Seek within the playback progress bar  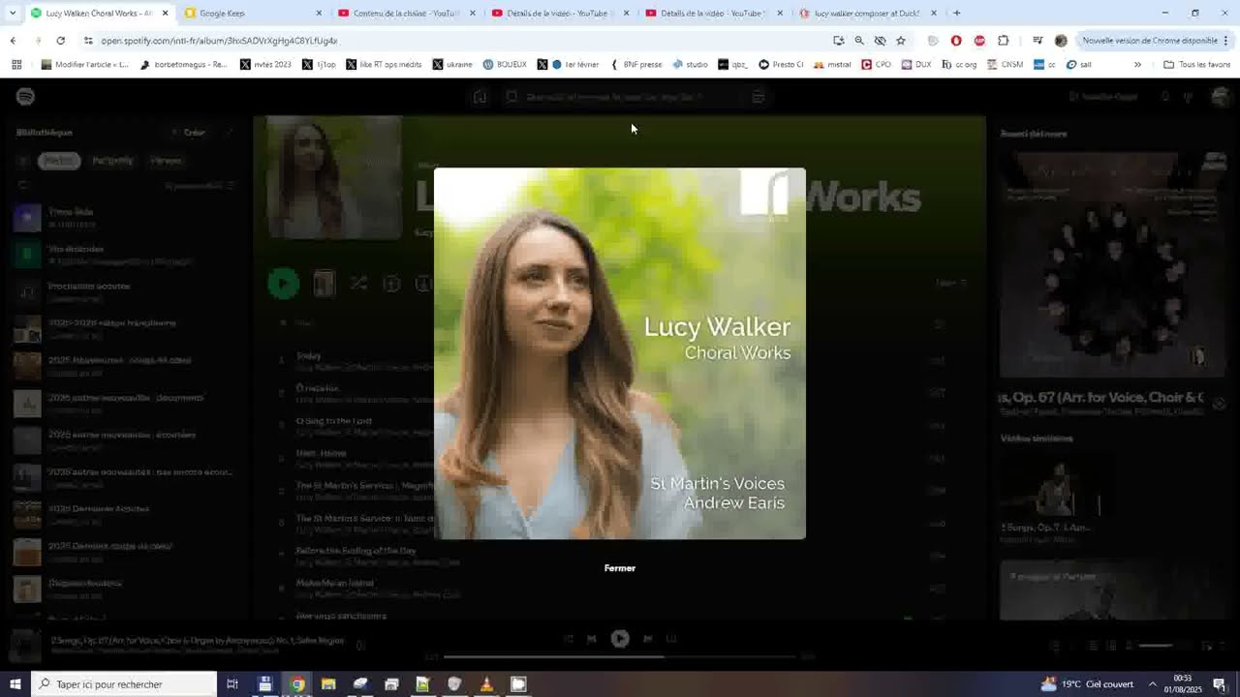click(x=620, y=656)
